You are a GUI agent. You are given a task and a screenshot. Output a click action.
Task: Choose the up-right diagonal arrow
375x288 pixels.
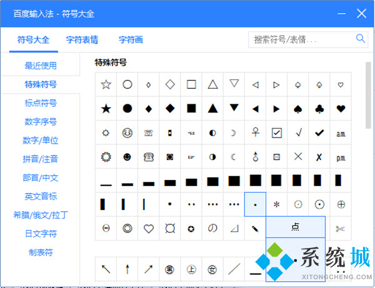click(149, 269)
